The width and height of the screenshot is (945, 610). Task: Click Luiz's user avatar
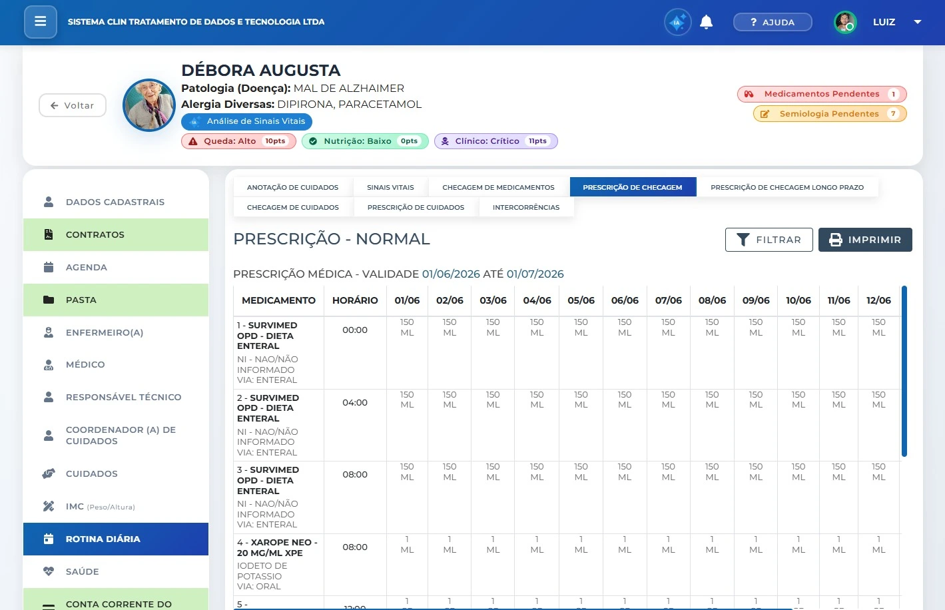(845, 22)
